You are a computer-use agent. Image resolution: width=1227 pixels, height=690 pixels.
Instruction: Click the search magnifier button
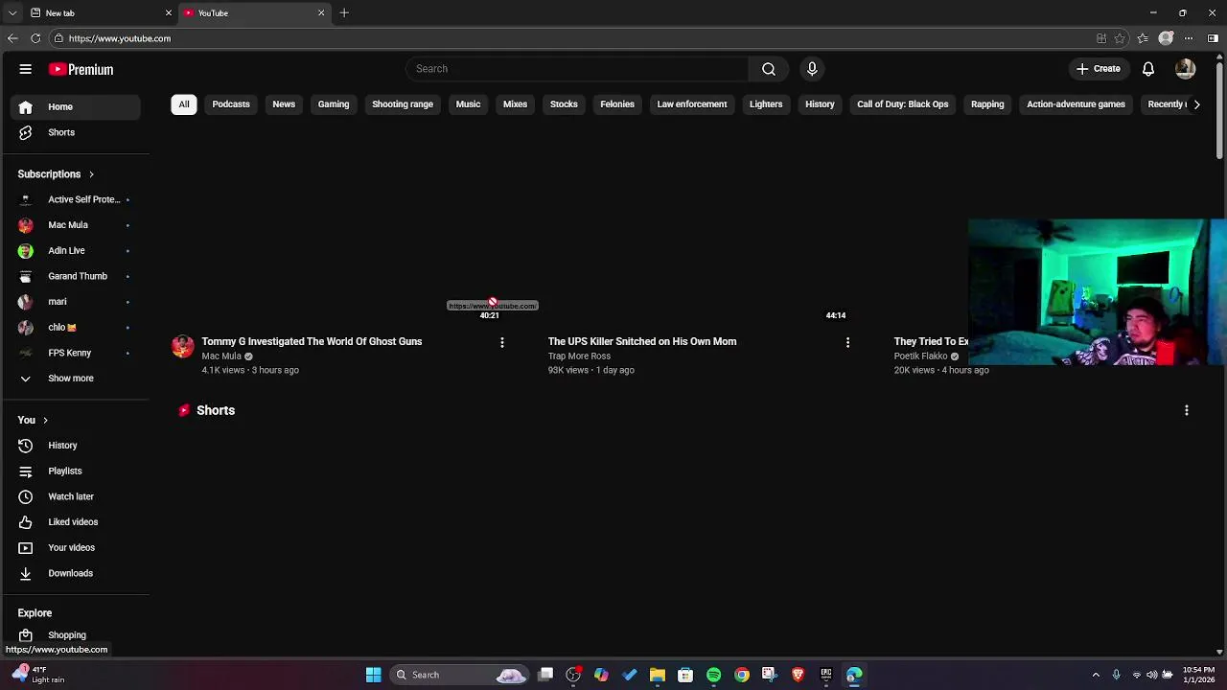769,69
